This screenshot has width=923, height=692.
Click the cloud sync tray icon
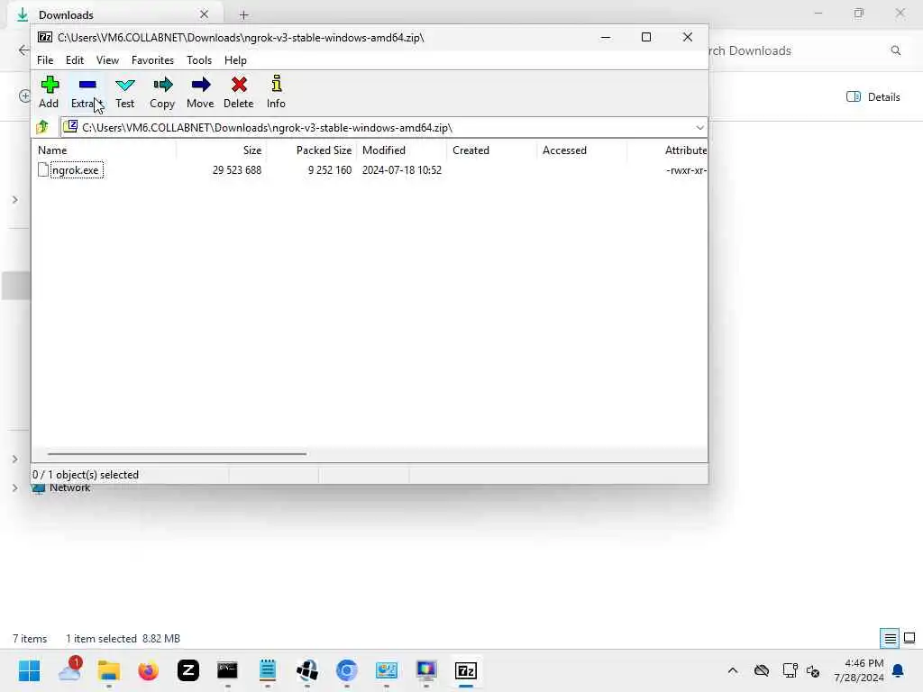tap(762, 670)
